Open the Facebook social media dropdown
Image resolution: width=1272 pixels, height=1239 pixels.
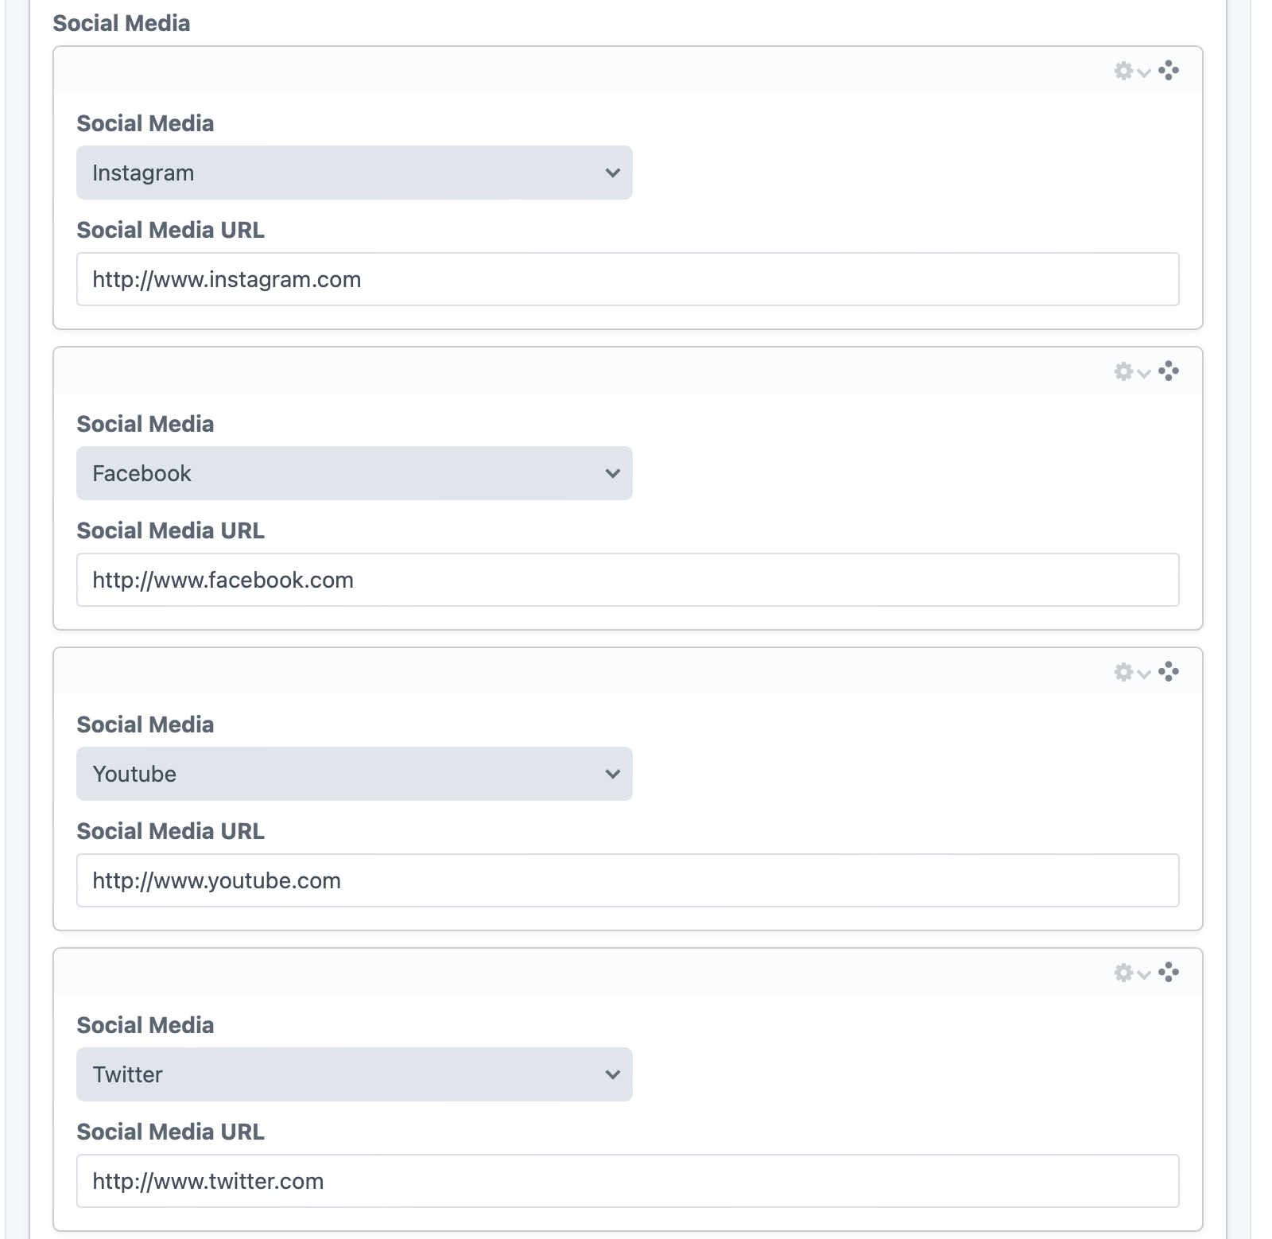354,473
